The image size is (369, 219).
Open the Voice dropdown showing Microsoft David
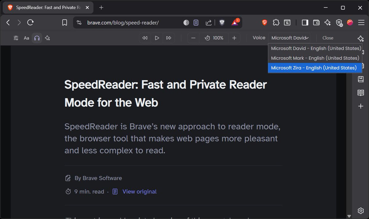click(x=289, y=38)
